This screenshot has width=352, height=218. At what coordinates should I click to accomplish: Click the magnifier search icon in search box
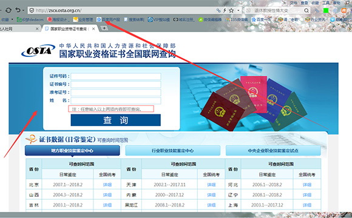click(x=306, y=10)
